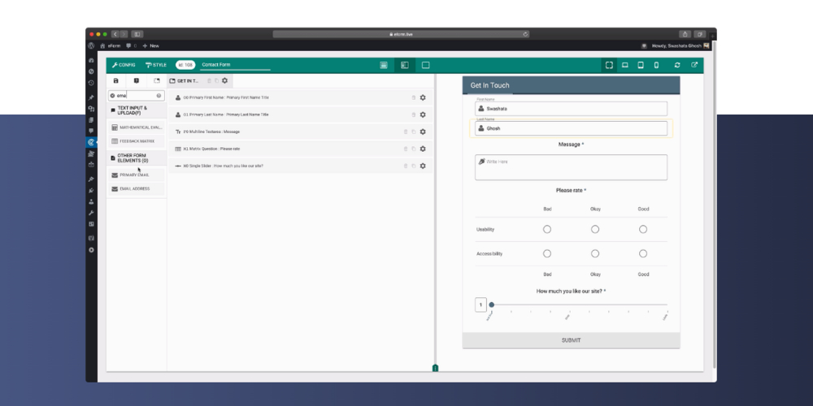Image resolution: width=813 pixels, height=406 pixels.
Task: Click the element search box containing 'ema'
Action: click(136, 96)
